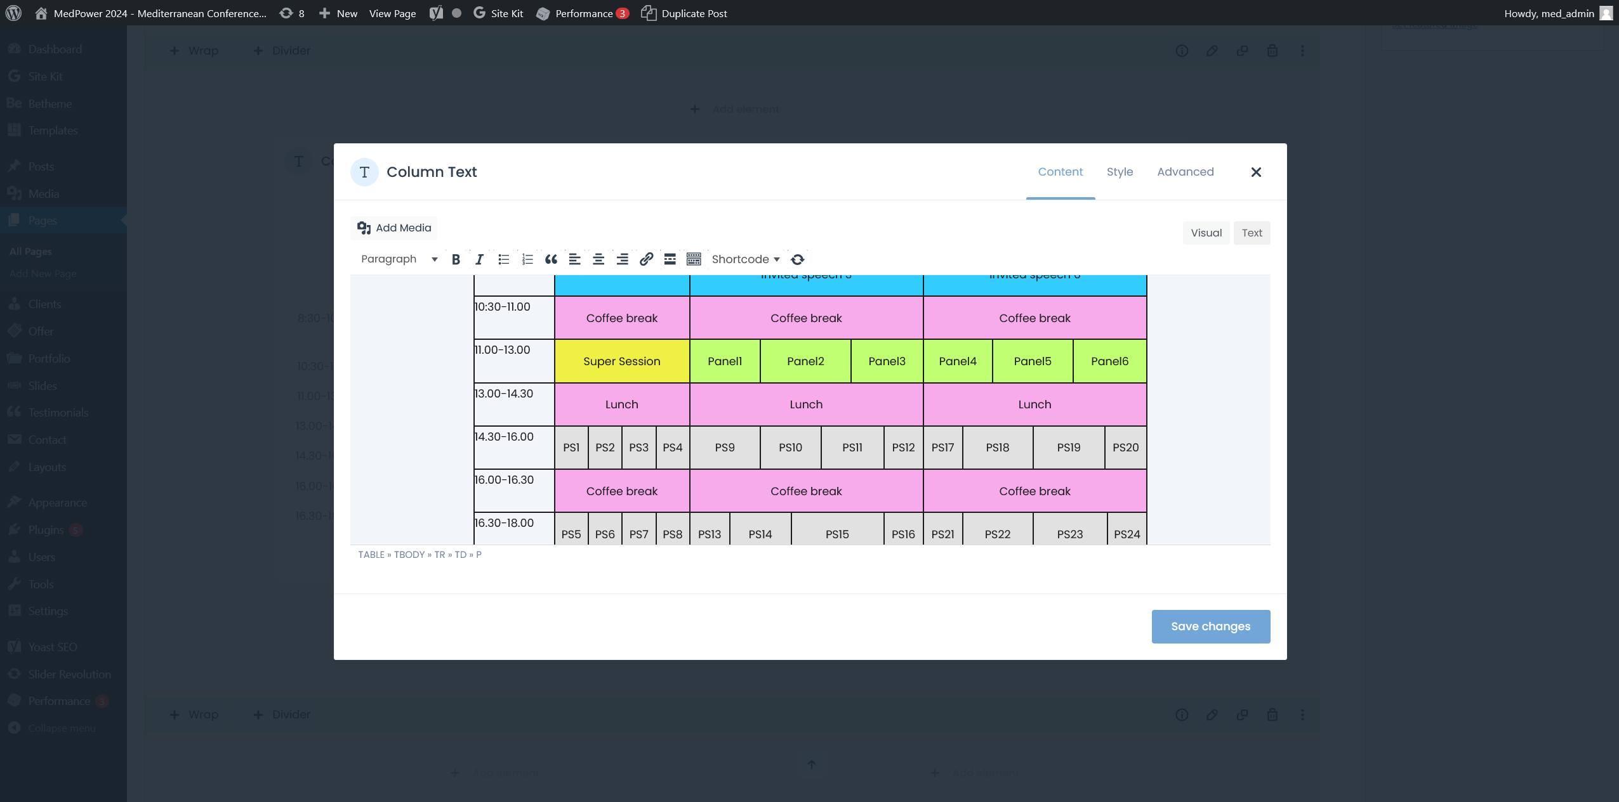This screenshot has width=1619, height=802.
Task: Click Add element in top section
Action: [734, 109]
